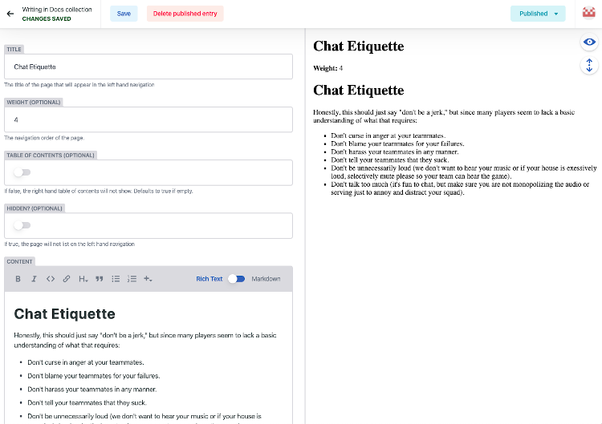This screenshot has height=424, width=602.
Task: Click the Title input field
Action: (148, 67)
